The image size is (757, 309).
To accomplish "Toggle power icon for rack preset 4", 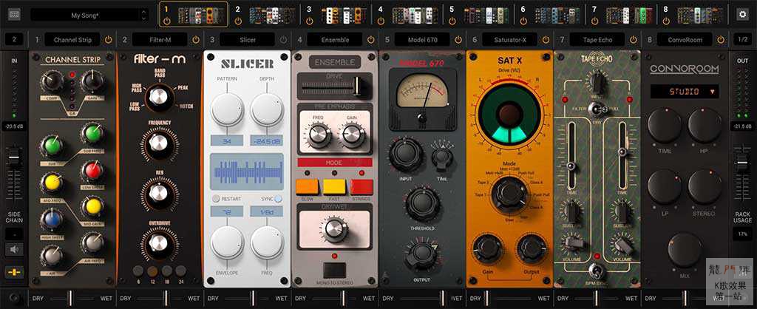I will [x=381, y=21].
